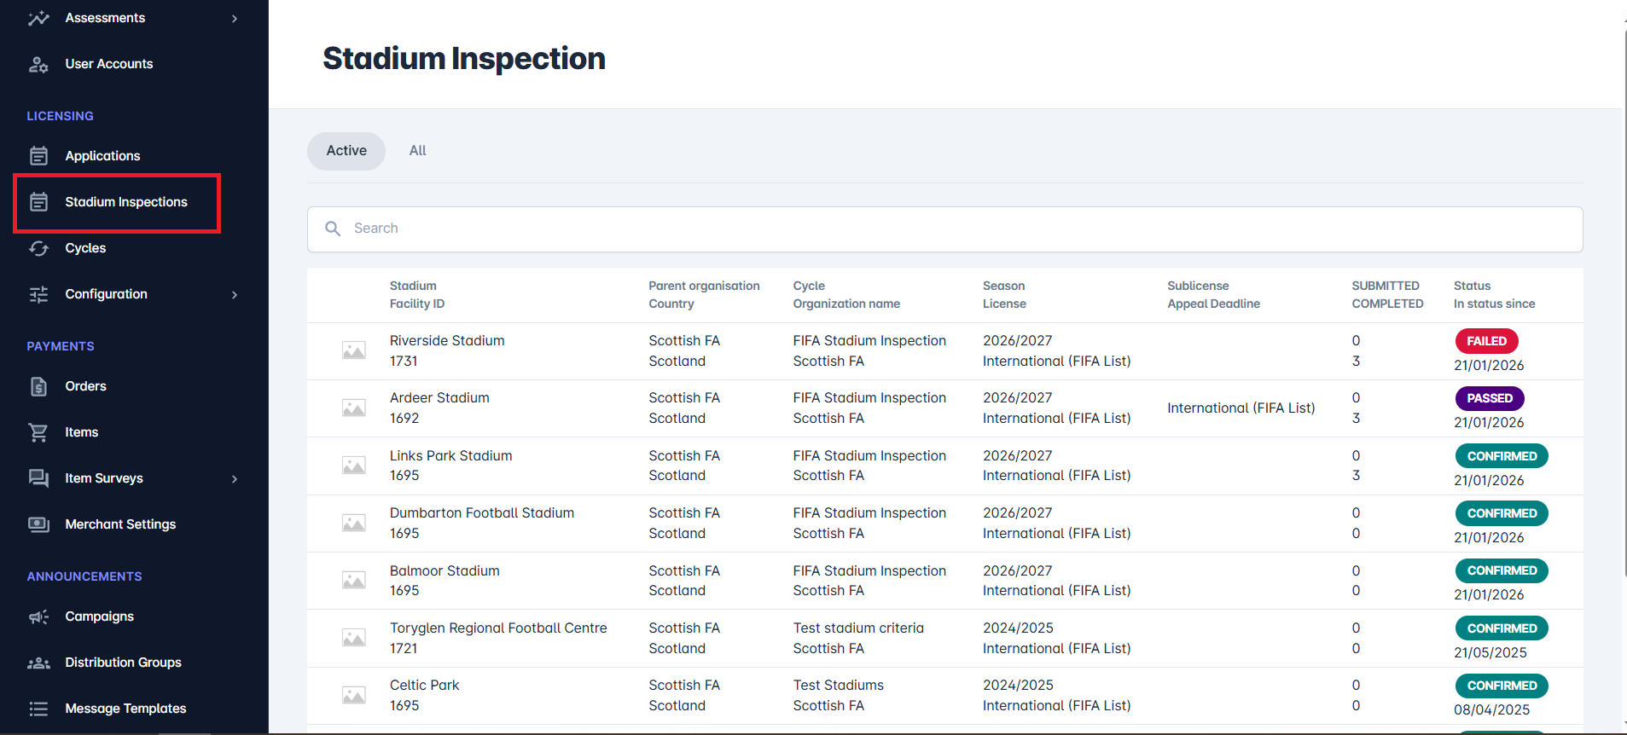Click the Items shopping cart icon
The width and height of the screenshot is (1627, 735).
38,432
